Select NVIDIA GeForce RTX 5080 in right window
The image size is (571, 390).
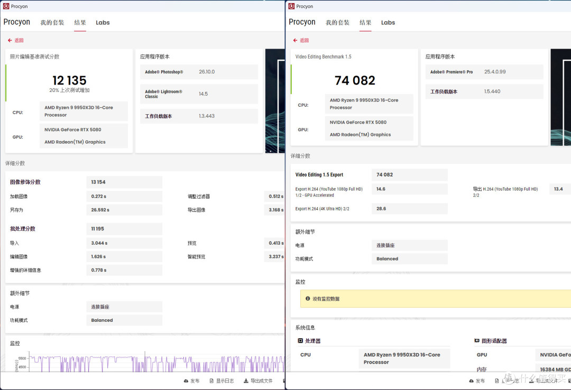pos(358,123)
